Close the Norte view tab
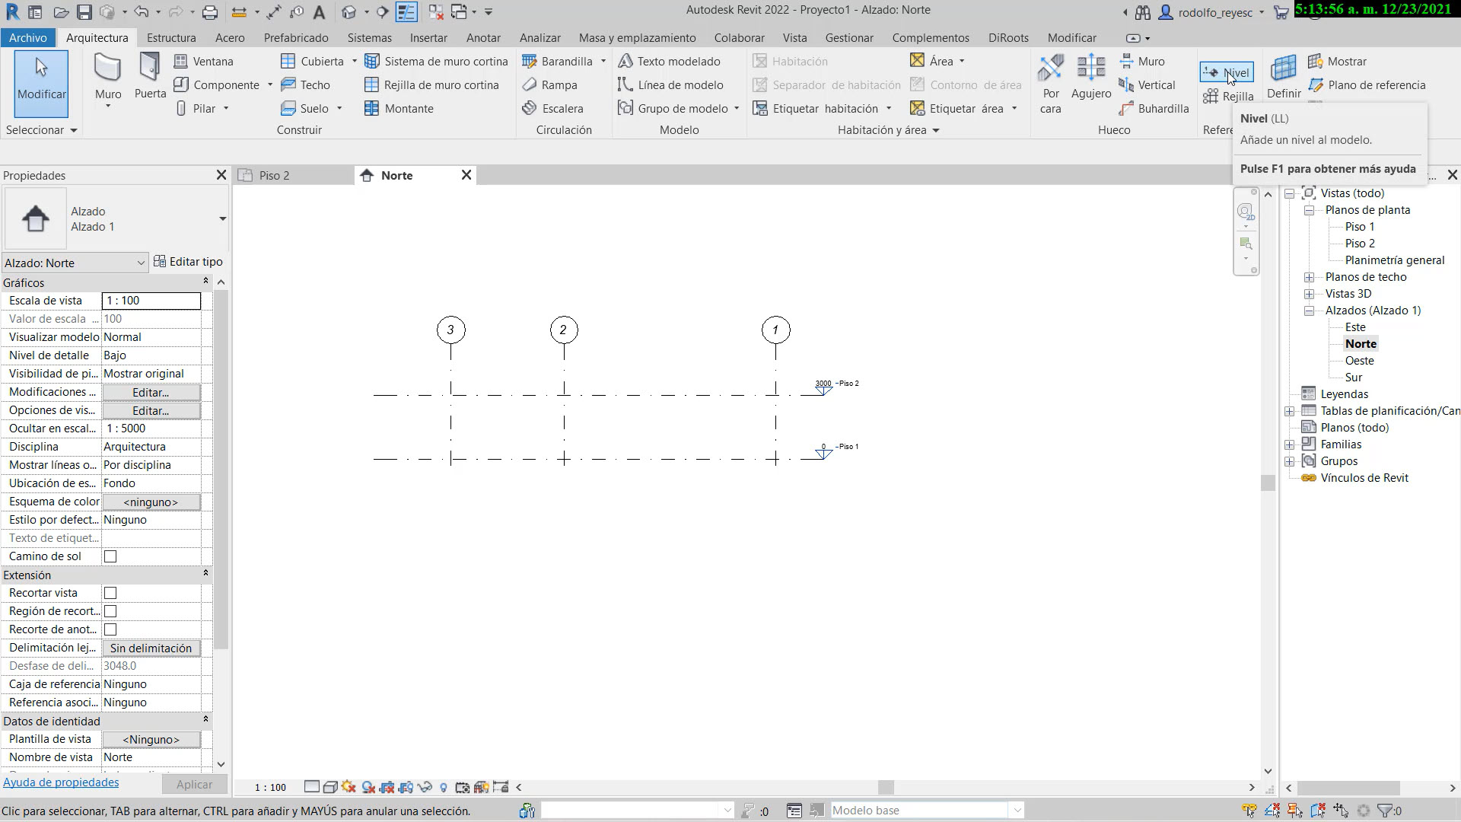1461x822 pixels. pyautogui.click(x=466, y=175)
